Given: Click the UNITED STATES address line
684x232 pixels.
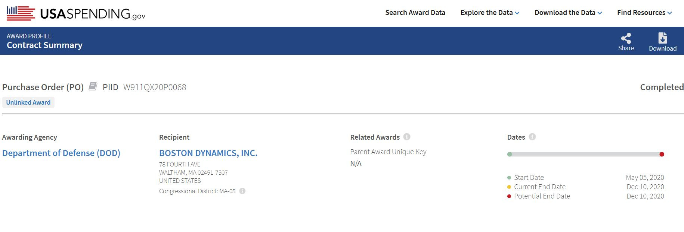Looking at the screenshot, I should click(180, 181).
